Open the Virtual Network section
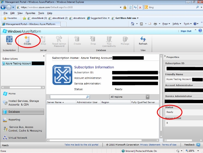Image resolution: width=203 pixels, height=153 pixels. click(x=15, y=138)
